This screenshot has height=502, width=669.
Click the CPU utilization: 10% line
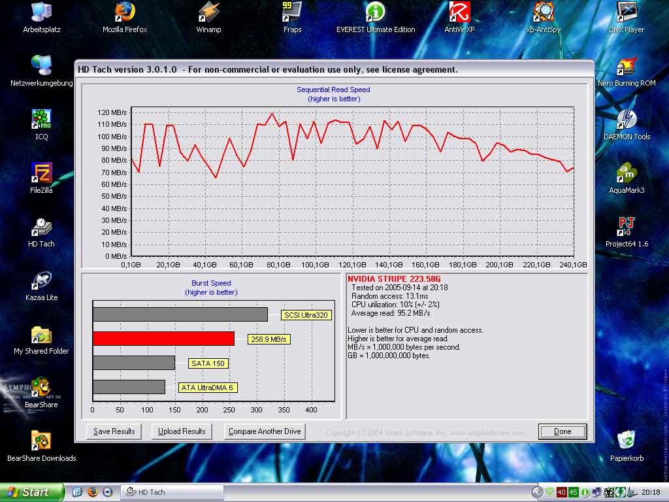pos(395,305)
